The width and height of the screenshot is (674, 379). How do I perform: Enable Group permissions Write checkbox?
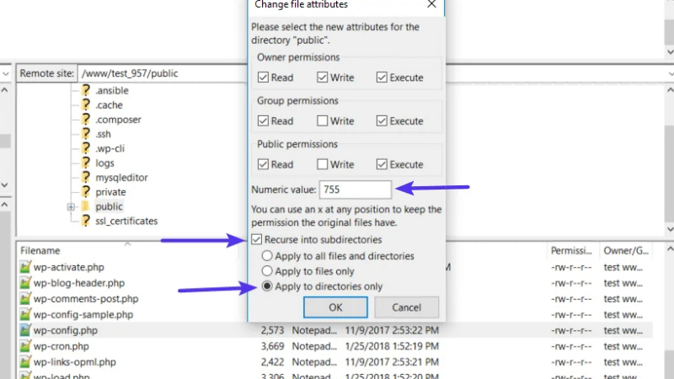(323, 120)
